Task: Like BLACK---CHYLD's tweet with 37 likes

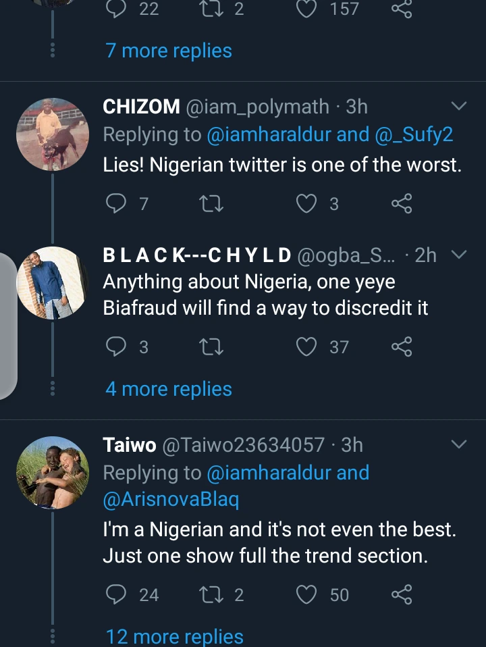Action: coord(307,346)
